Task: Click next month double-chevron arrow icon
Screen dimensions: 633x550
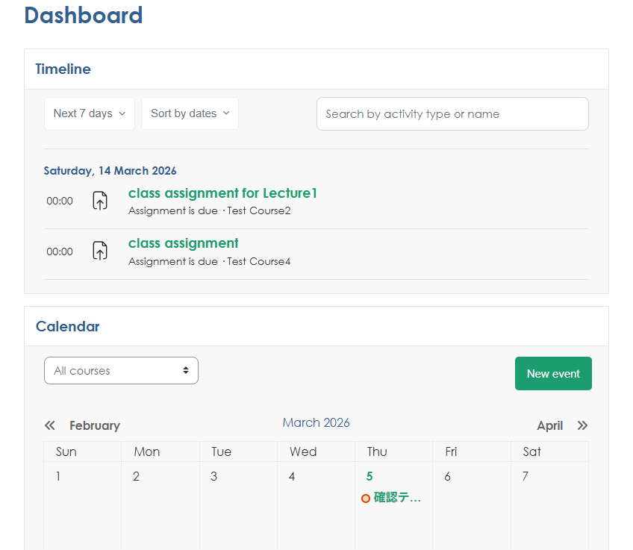Action: 582,425
